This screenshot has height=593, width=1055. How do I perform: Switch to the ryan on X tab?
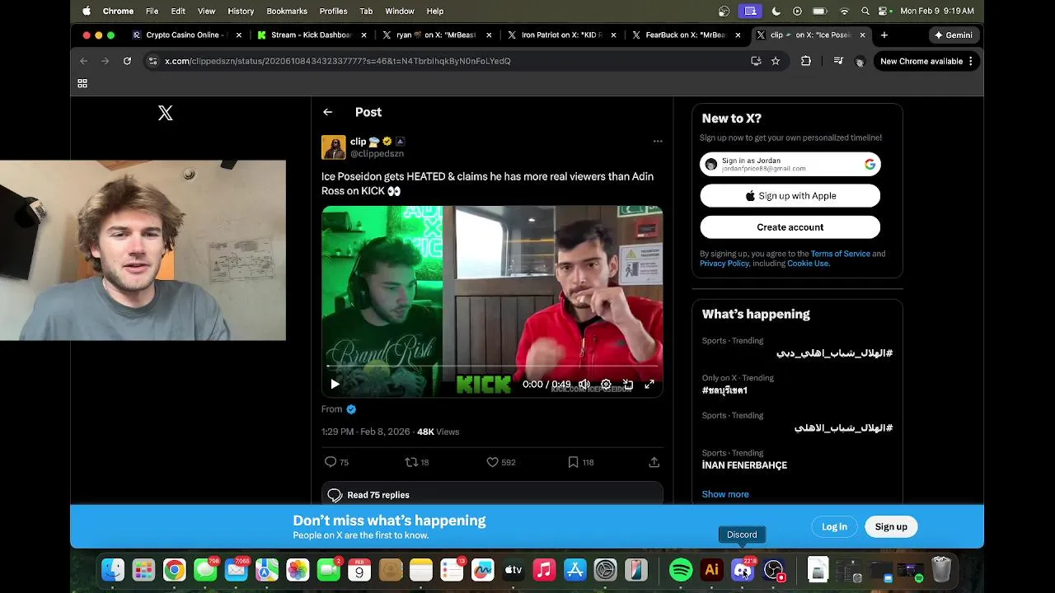(x=438, y=35)
